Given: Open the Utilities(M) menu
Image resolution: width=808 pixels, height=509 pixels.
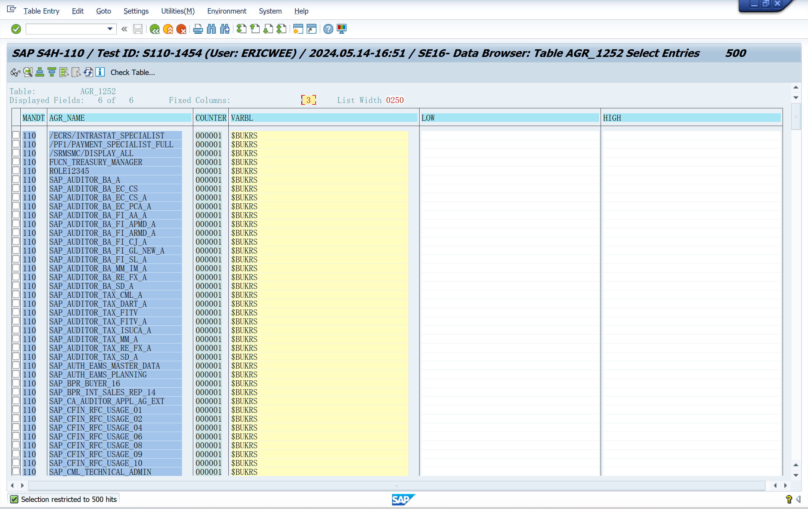Looking at the screenshot, I should (178, 11).
